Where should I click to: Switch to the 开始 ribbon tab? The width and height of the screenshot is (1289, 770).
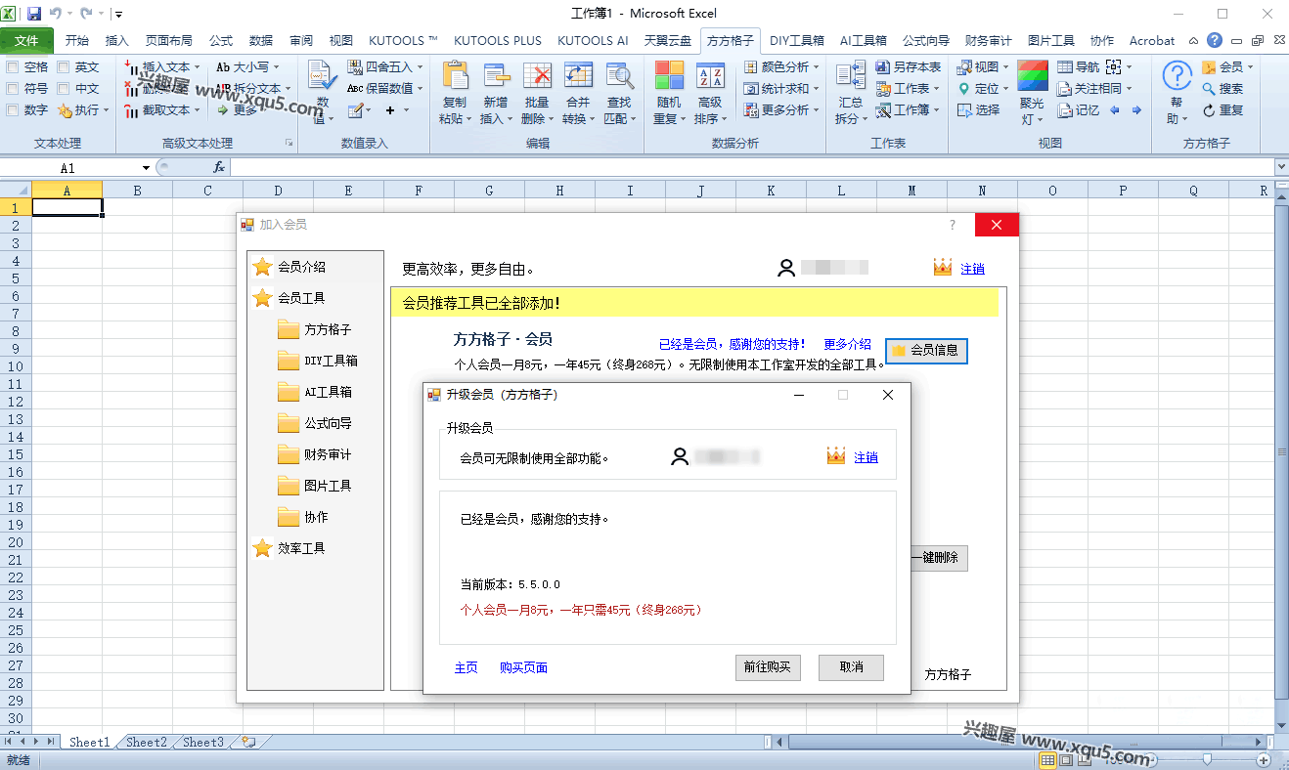tap(77, 41)
